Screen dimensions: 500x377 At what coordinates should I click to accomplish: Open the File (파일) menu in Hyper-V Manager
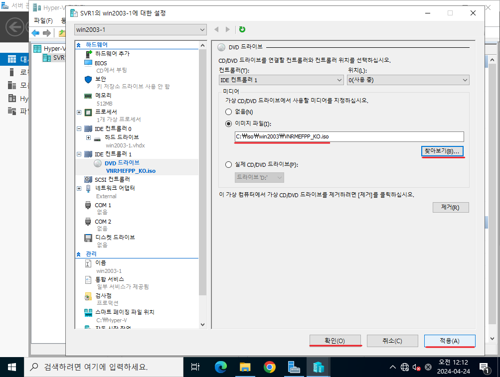pos(43,21)
